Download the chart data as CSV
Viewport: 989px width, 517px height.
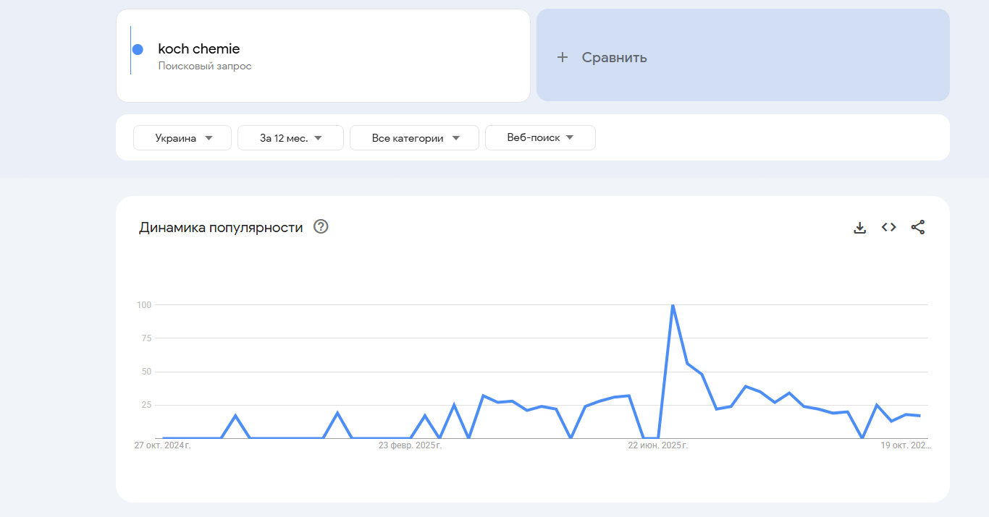[x=859, y=228]
